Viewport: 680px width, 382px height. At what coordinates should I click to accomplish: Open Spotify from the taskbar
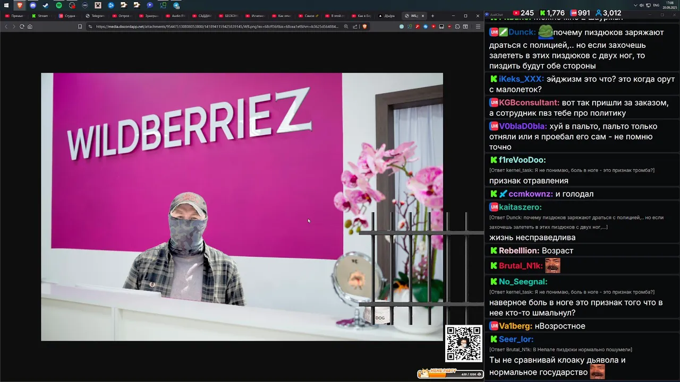59,5
